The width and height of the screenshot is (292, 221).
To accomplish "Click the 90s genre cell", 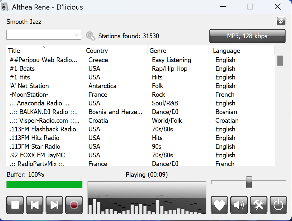I will tap(157, 147).
